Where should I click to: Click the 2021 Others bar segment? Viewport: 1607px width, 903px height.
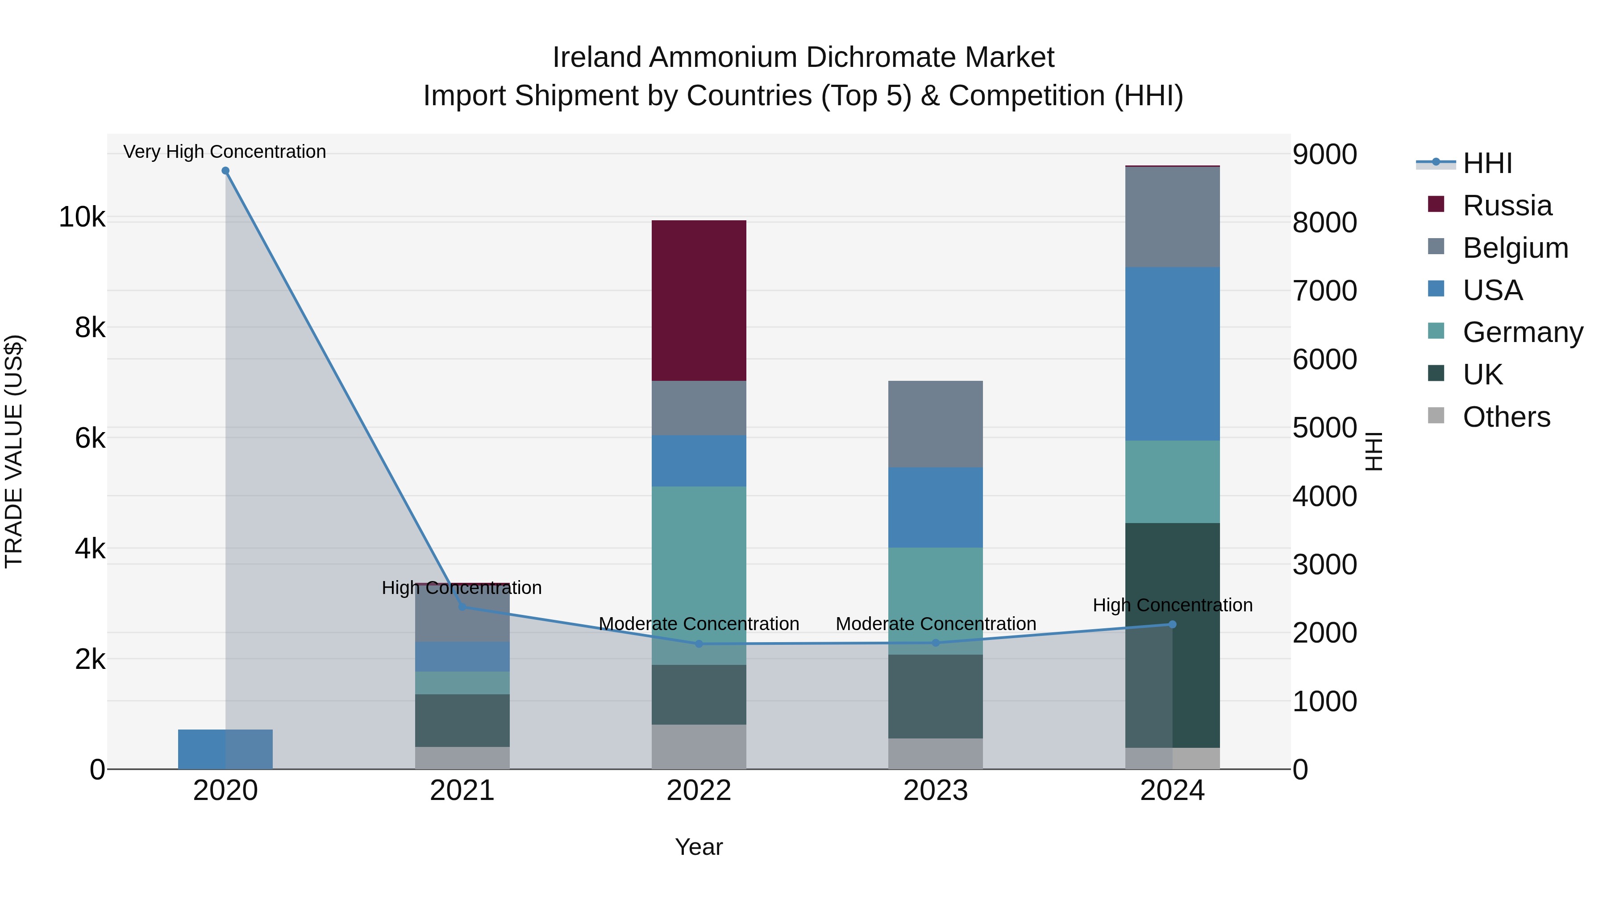click(462, 758)
